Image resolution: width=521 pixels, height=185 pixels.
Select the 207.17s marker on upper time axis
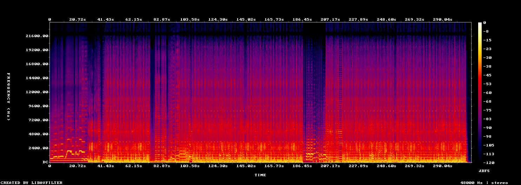[330, 20]
